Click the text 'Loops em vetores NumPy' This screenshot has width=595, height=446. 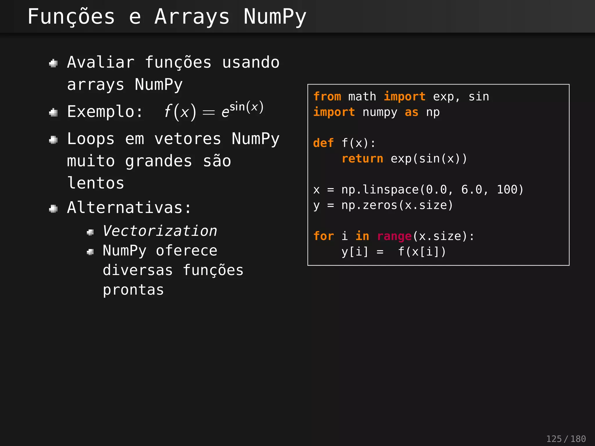[173, 139]
